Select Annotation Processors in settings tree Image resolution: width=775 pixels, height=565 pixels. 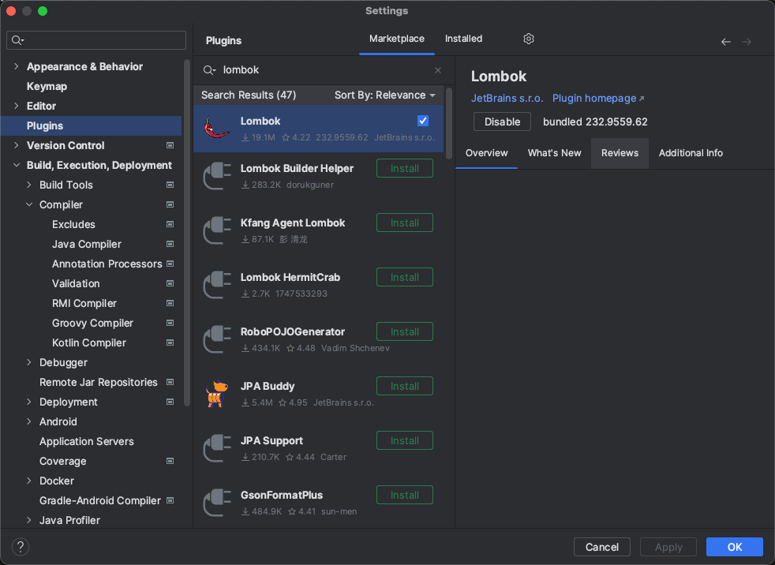[x=107, y=264]
